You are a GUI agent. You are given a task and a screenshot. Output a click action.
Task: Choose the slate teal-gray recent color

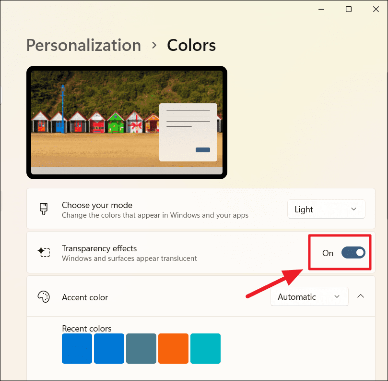click(141, 348)
